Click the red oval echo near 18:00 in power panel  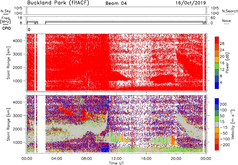click(163, 79)
